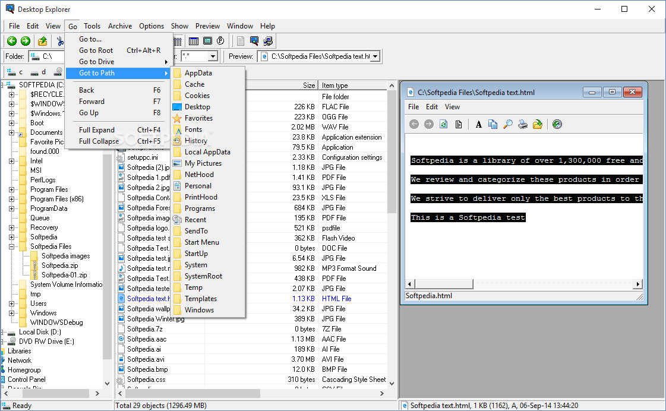The image size is (666, 411).
Task: Click the green Back arrow in main toolbar
Action: pos(12,41)
